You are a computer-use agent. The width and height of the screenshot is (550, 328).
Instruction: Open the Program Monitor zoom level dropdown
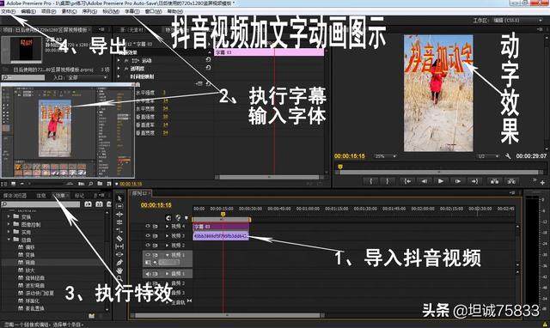click(386, 156)
